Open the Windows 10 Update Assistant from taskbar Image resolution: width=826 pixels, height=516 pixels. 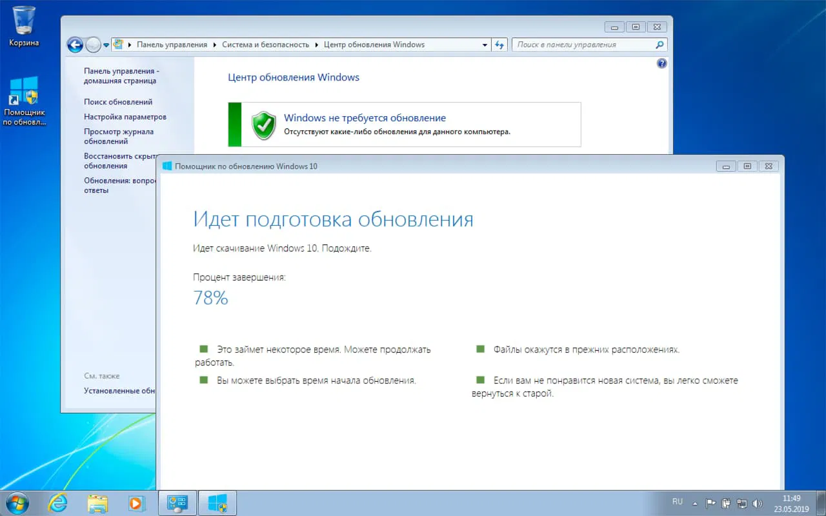216,502
